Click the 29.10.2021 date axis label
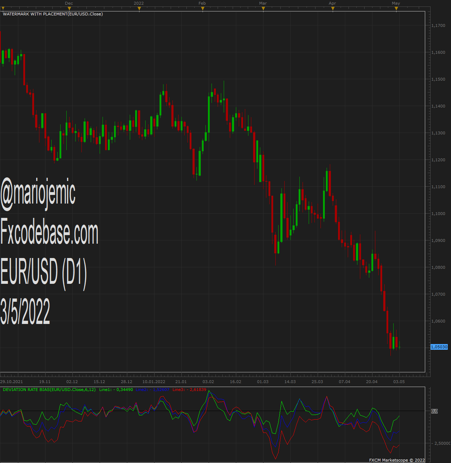Image resolution: width=451 pixels, height=463 pixels. coord(11,382)
